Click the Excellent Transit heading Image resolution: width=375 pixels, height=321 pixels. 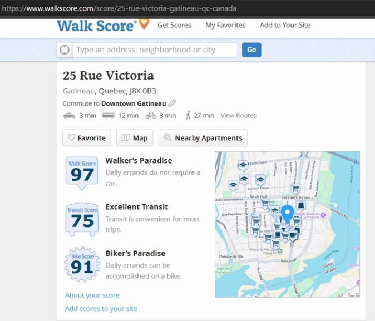(x=137, y=207)
